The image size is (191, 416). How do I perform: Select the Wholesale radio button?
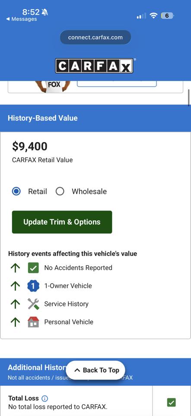pos(60,191)
